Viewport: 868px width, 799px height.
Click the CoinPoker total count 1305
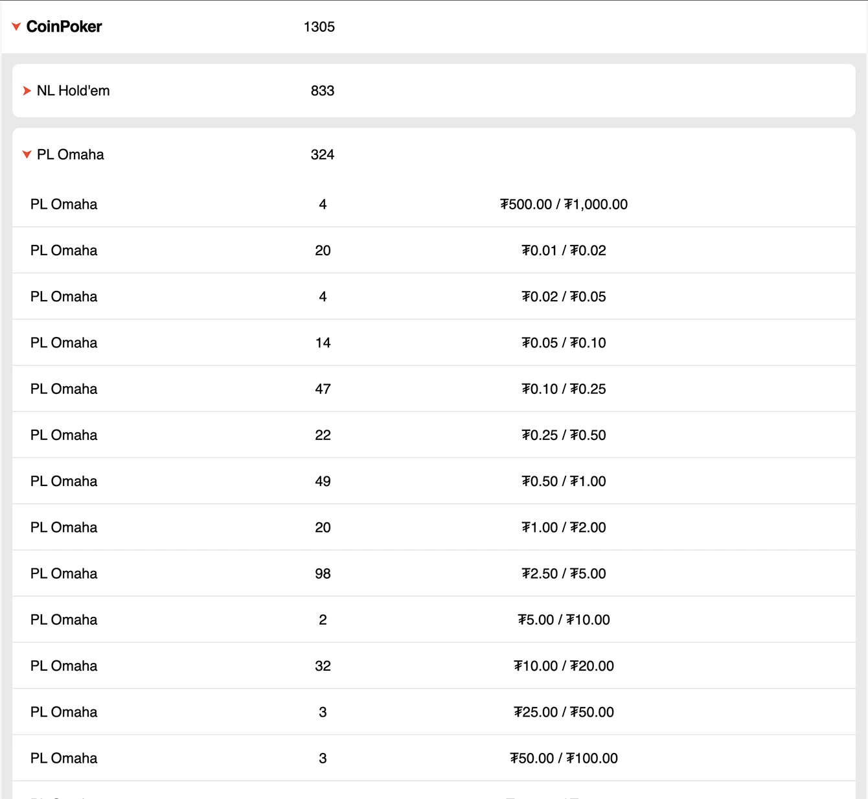319,27
